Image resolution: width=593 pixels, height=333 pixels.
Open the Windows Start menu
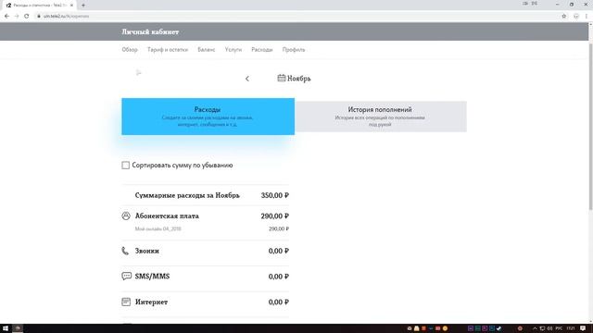coord(6,328)
